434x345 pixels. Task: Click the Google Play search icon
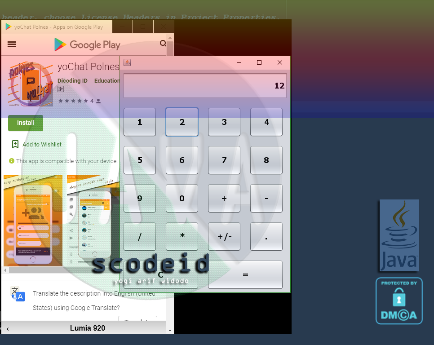click(163, 44)
